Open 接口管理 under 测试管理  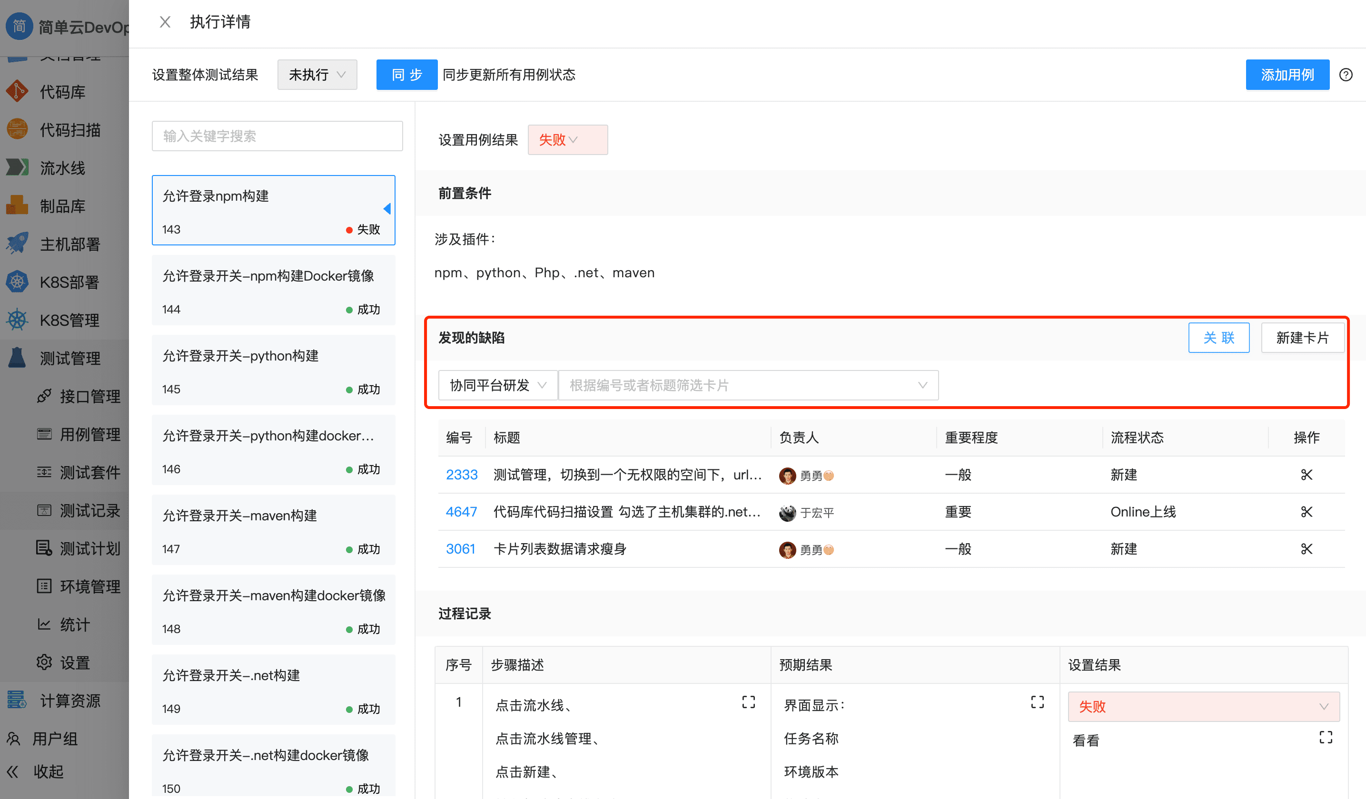click(x=90, y=396)
